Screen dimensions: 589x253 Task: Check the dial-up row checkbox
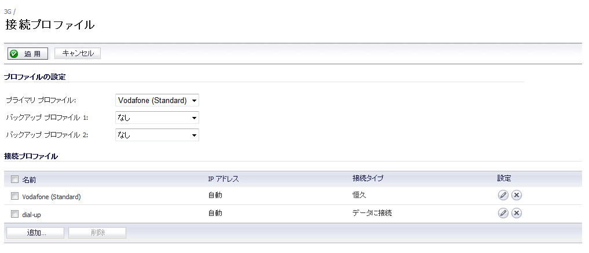click(14, 214)
